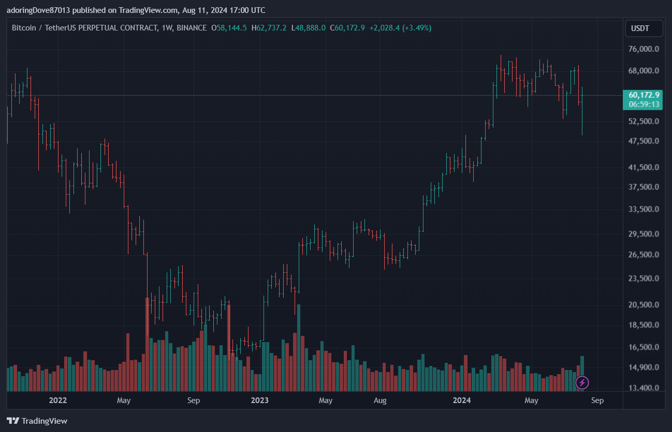672x432 pixels.
Task: Click the candle countdown 06:59:13
Action: click(x=644, y=104)
